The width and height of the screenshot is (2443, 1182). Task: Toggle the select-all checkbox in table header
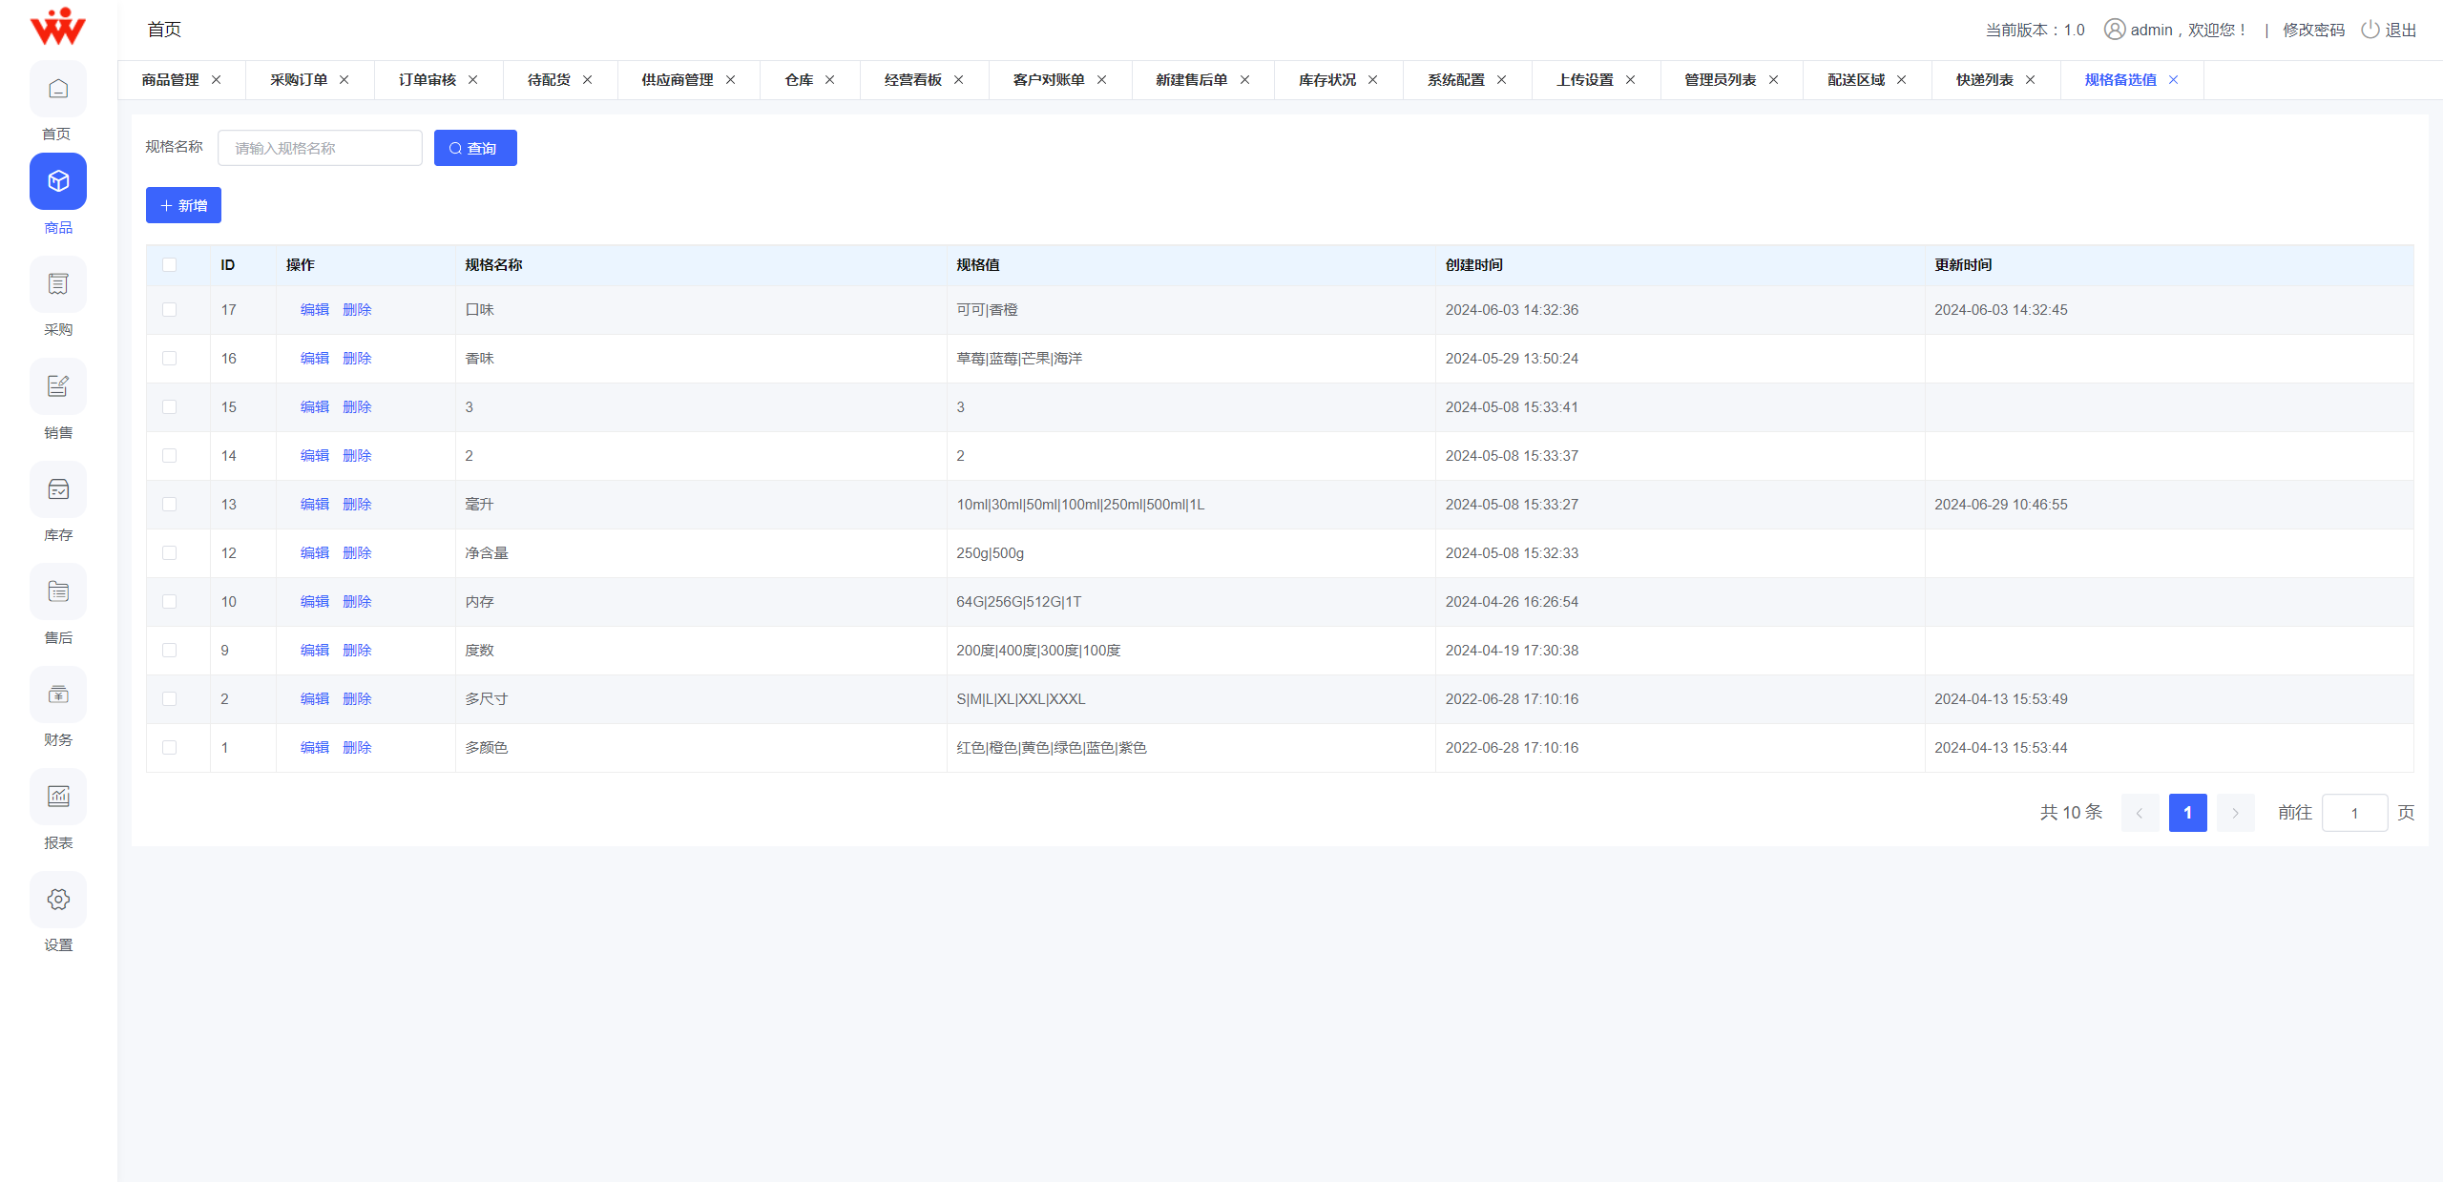pos(170,264)
